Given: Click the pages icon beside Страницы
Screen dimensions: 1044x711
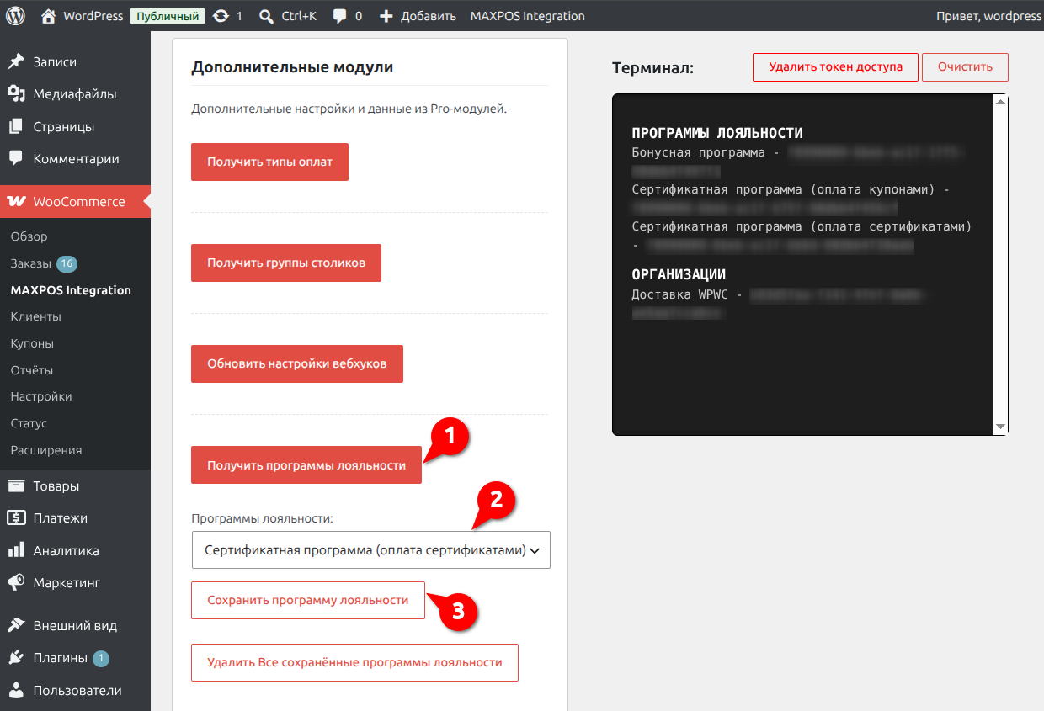Looking at the screenshot, I should pos(16,126).
